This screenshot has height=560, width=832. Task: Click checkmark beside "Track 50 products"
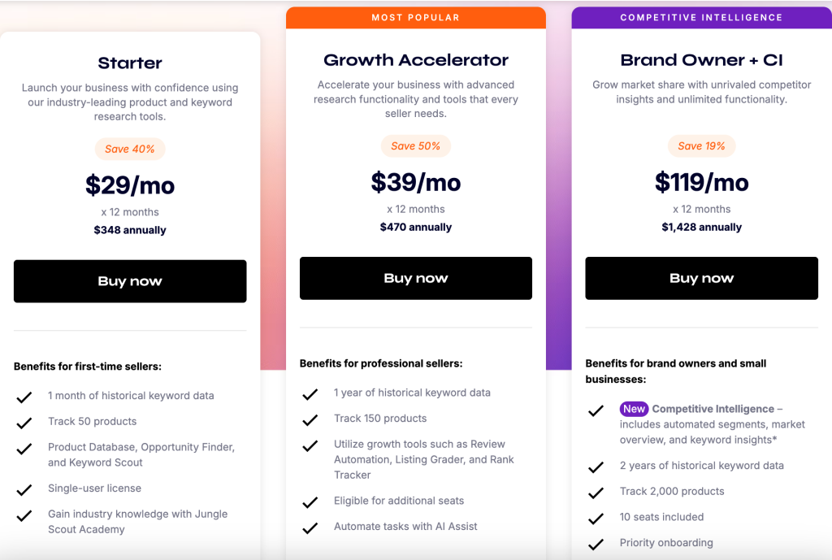(x=24, y=423)
